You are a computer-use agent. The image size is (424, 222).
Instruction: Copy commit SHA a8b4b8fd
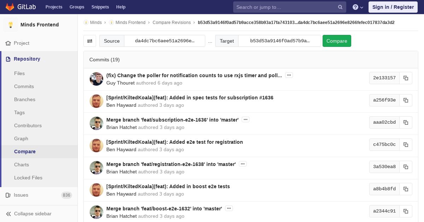click(406, 189)
